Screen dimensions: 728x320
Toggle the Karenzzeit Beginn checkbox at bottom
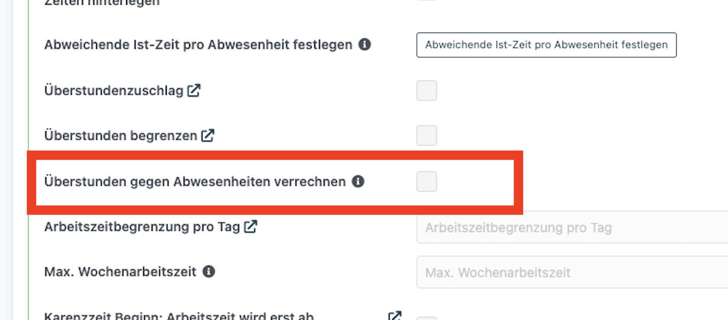(427, 318)
